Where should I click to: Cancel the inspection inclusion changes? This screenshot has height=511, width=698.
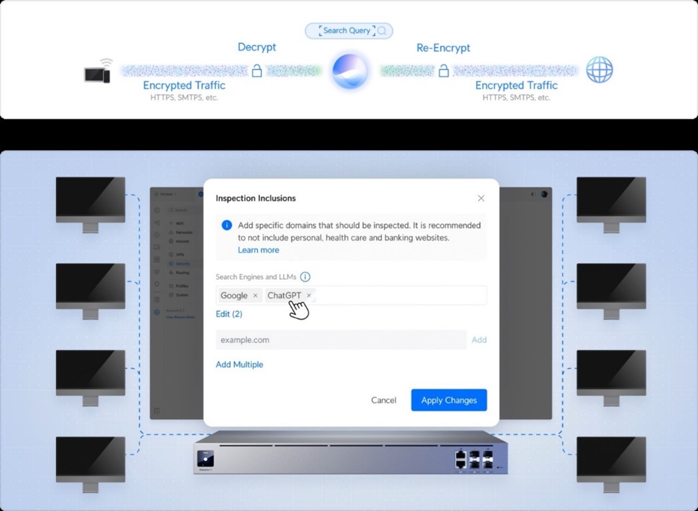pyautogui.click(x=383, y=400)
